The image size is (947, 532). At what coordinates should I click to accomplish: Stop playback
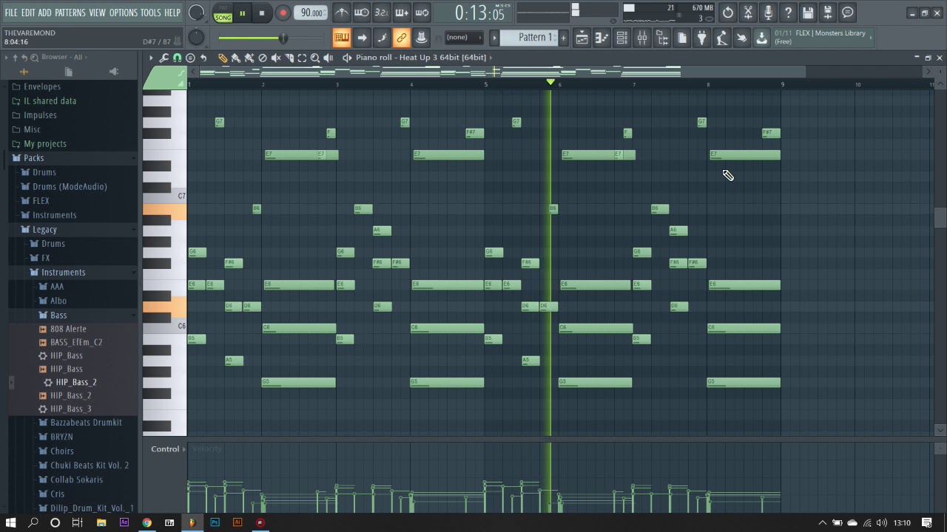pos(262,13)
